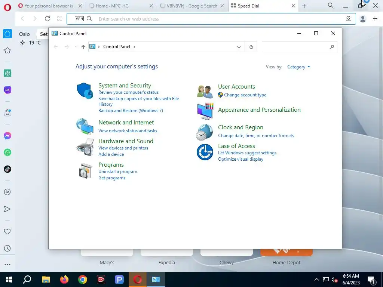Show hidden system tray icons
This screenshot has width=383, height=287.
click(316, 280)
